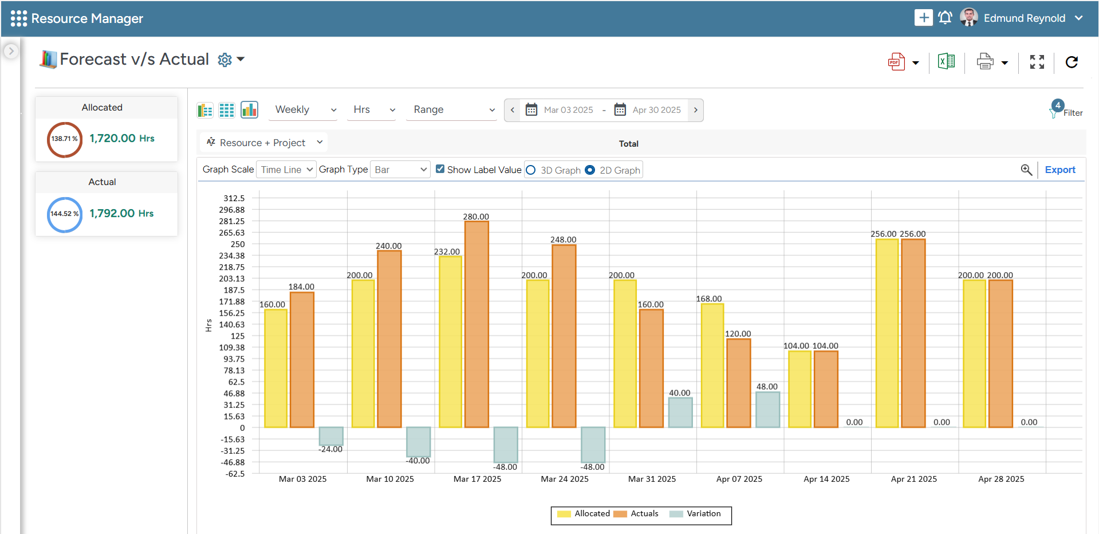Viewport: 1099px width, 534px height.
Task: Expand the Resource + Project grouping dropdown
Action: (265, 143)
